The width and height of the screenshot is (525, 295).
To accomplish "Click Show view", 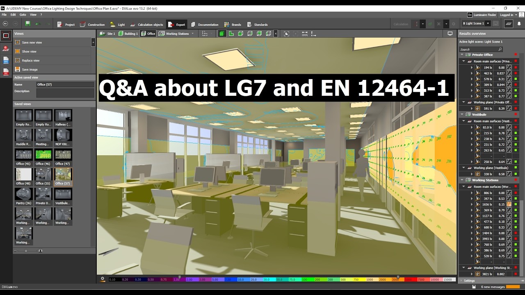I will [x=52, y=52].
